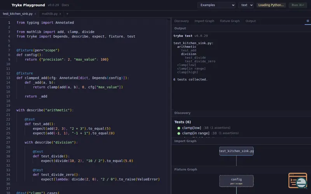Click 'with describe("division"):' line
The width and height of the screenshot is (311, 194).
pos(51,142)
